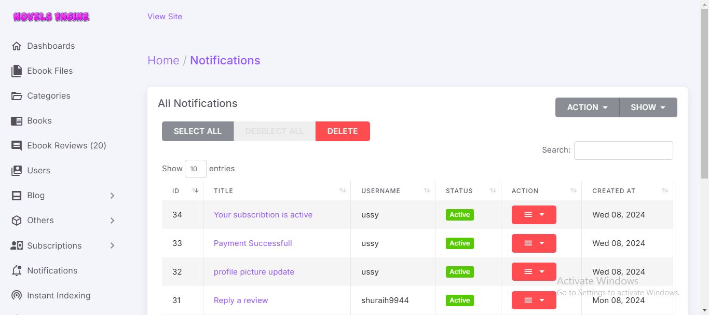This screenshot has width=709, height=315.
Task: Click the Books icon in sidebar
Action: point(17,121)
